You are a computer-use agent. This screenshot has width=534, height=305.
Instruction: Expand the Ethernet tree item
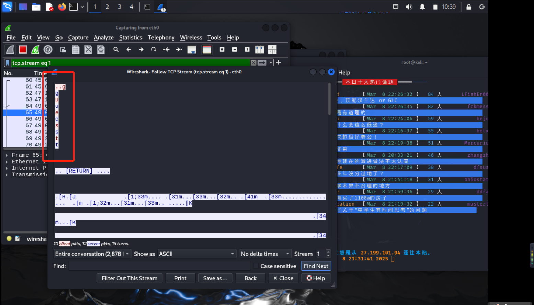[x=7, y=162]
